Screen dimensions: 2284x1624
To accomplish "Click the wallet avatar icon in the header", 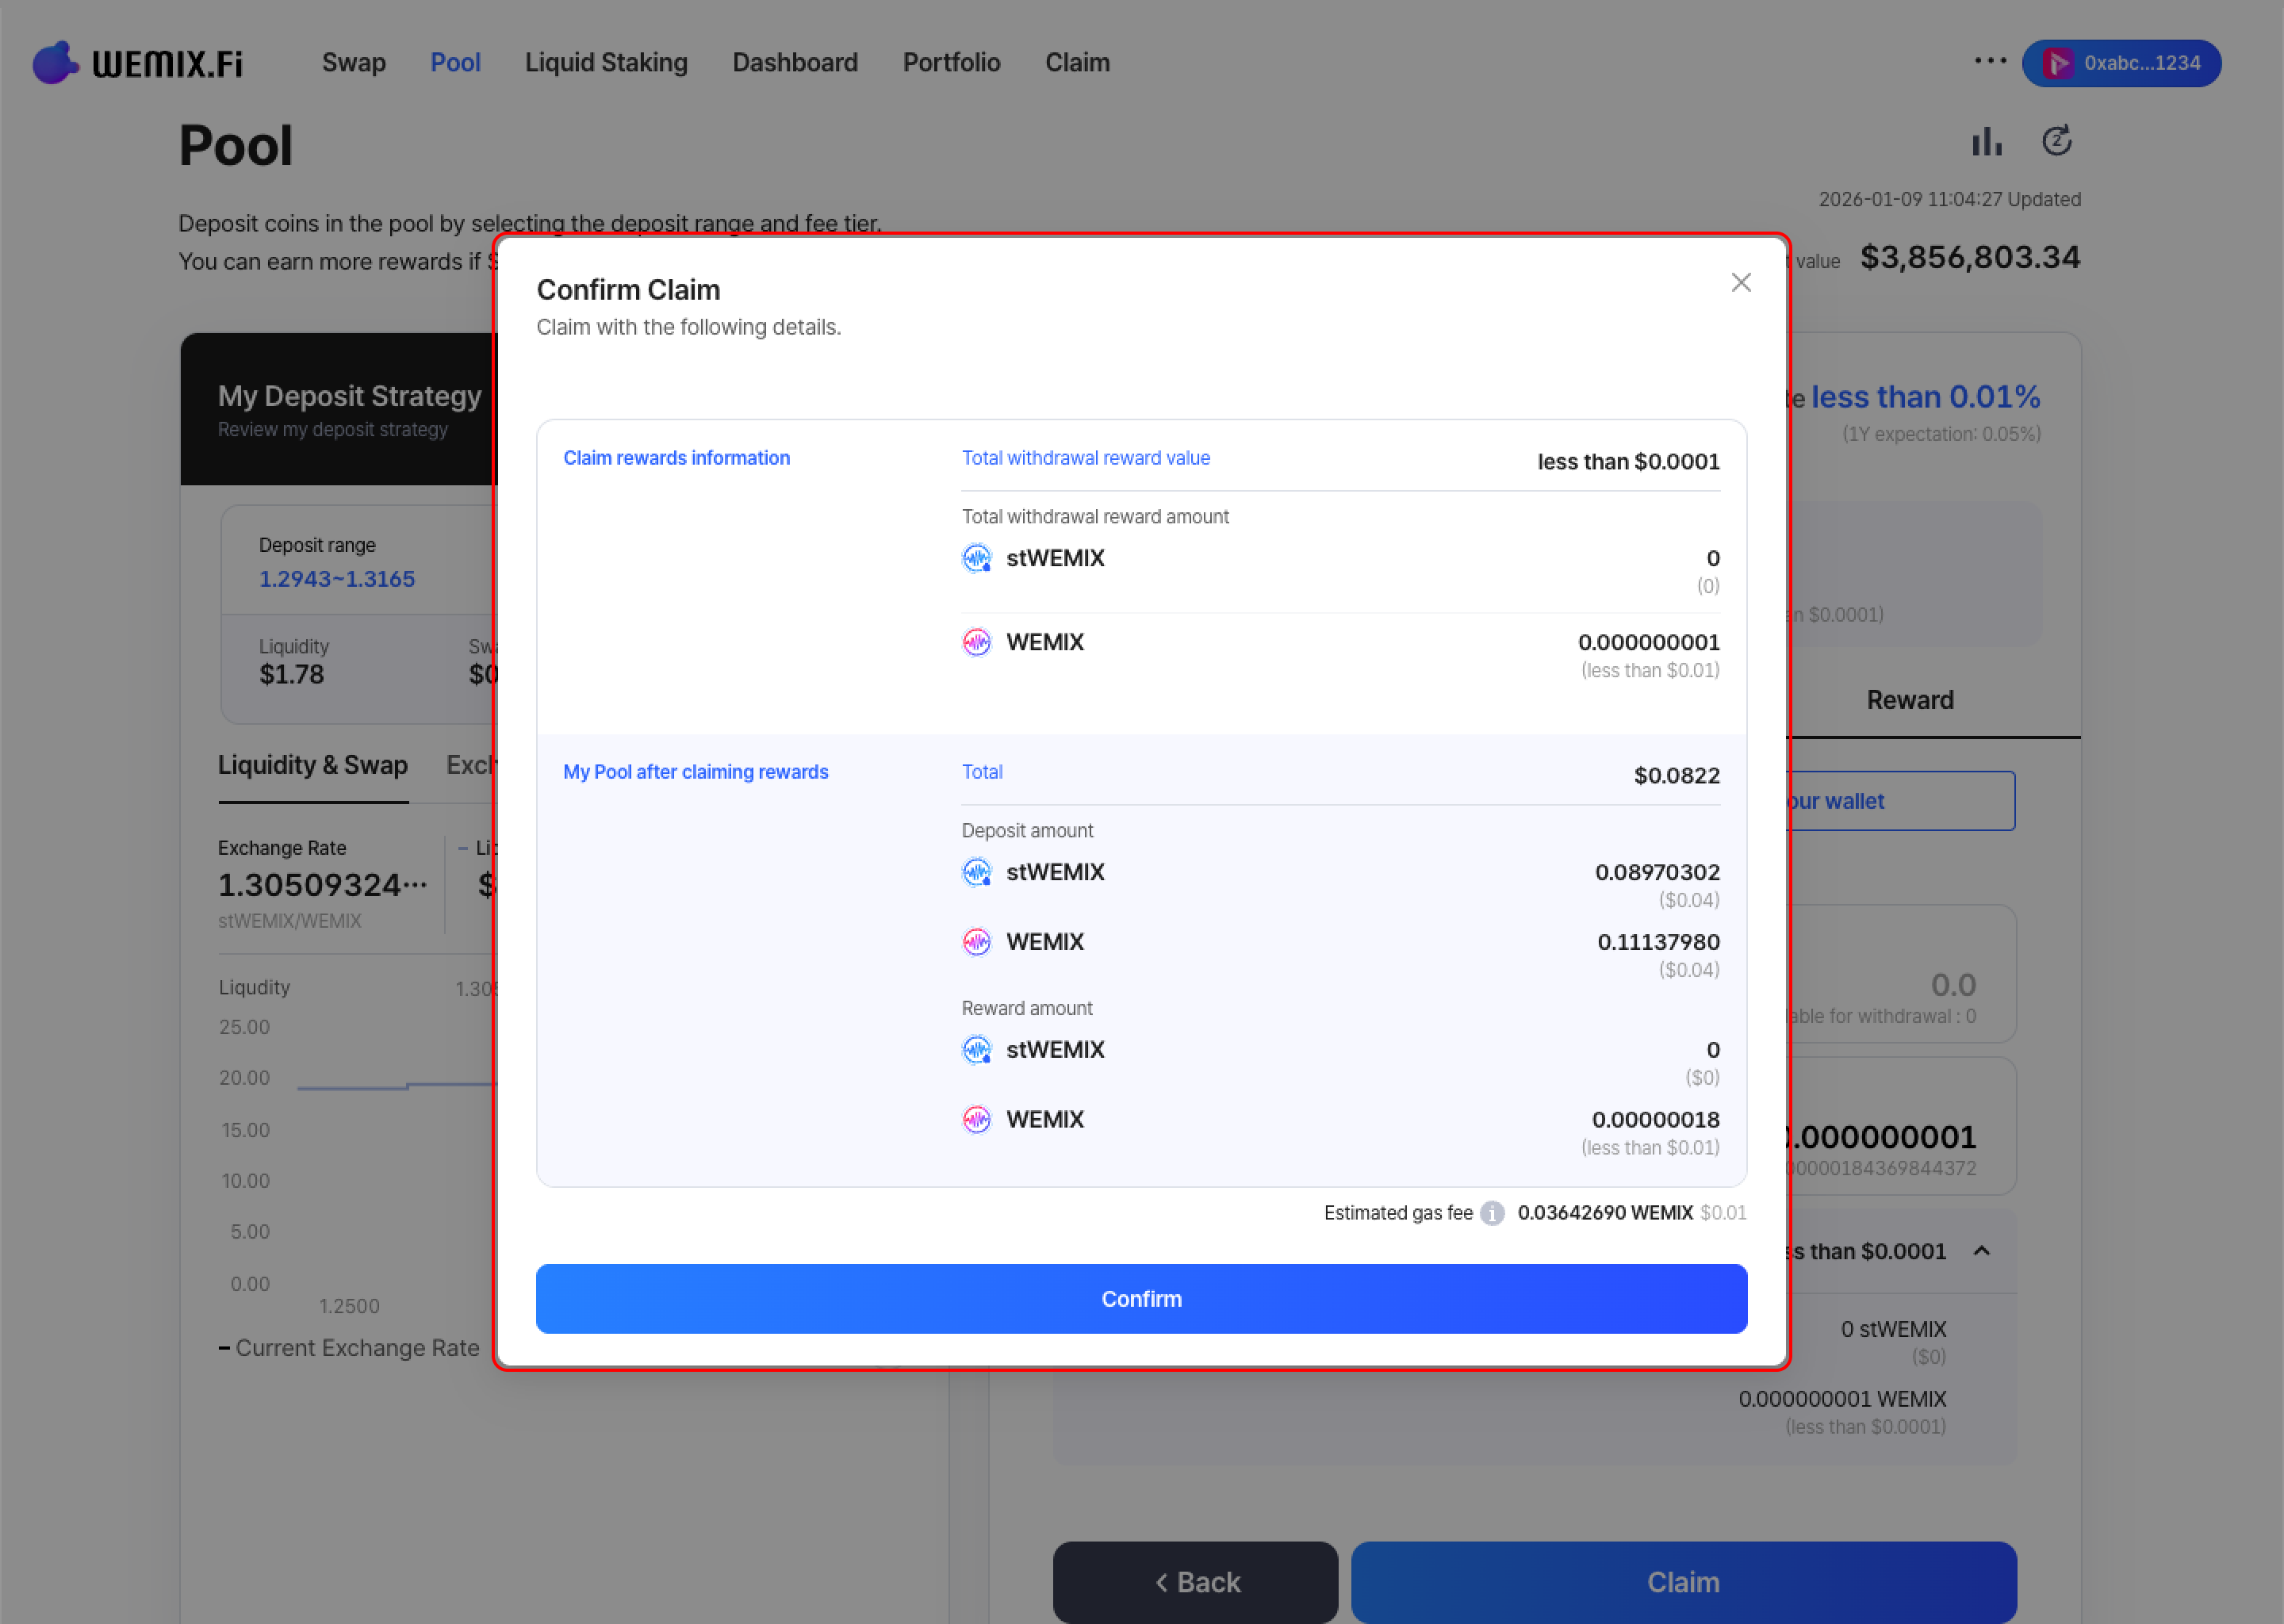I will [x=2057, y=63].
